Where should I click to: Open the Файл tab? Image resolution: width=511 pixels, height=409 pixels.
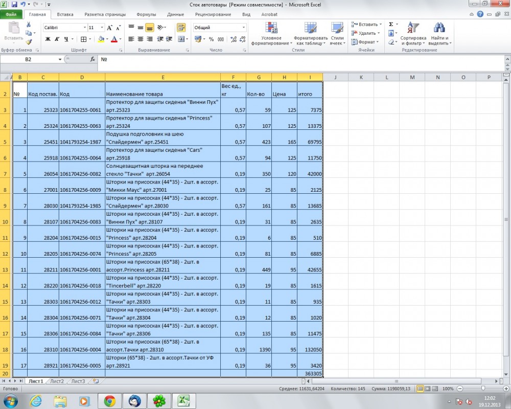point(11,14)
